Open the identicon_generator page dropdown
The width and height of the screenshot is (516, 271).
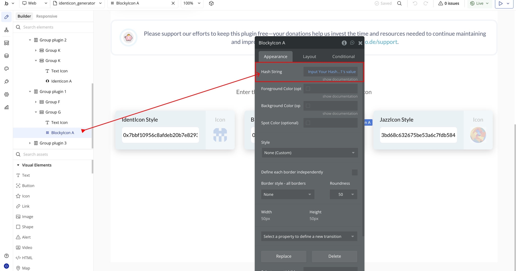point(78,3)
